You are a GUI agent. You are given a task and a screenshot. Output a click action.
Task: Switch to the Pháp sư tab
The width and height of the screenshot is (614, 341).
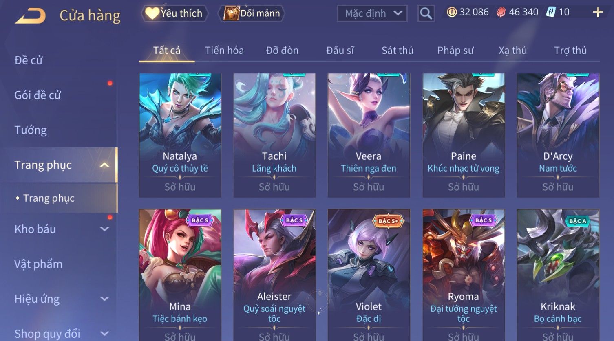coord(455,51)
